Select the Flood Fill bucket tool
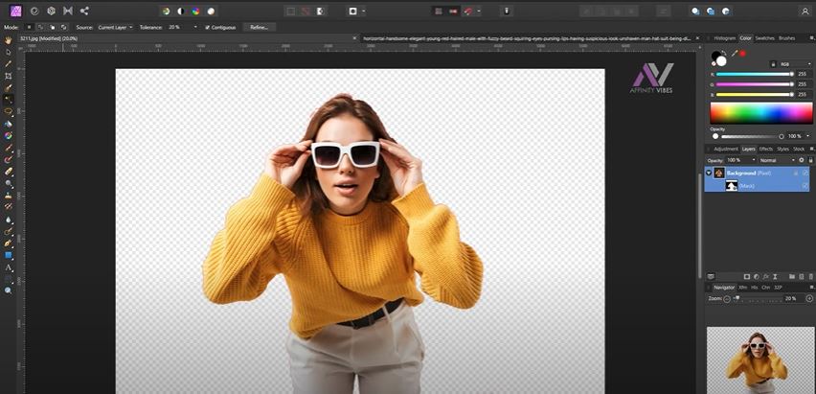 pyautogui.click(x=9, y=124)
